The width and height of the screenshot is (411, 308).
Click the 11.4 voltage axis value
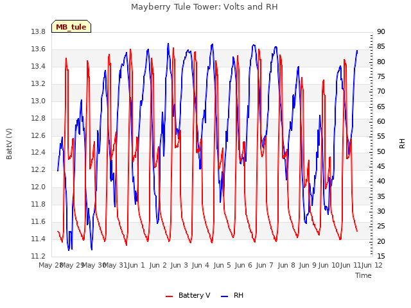(39, 239)
